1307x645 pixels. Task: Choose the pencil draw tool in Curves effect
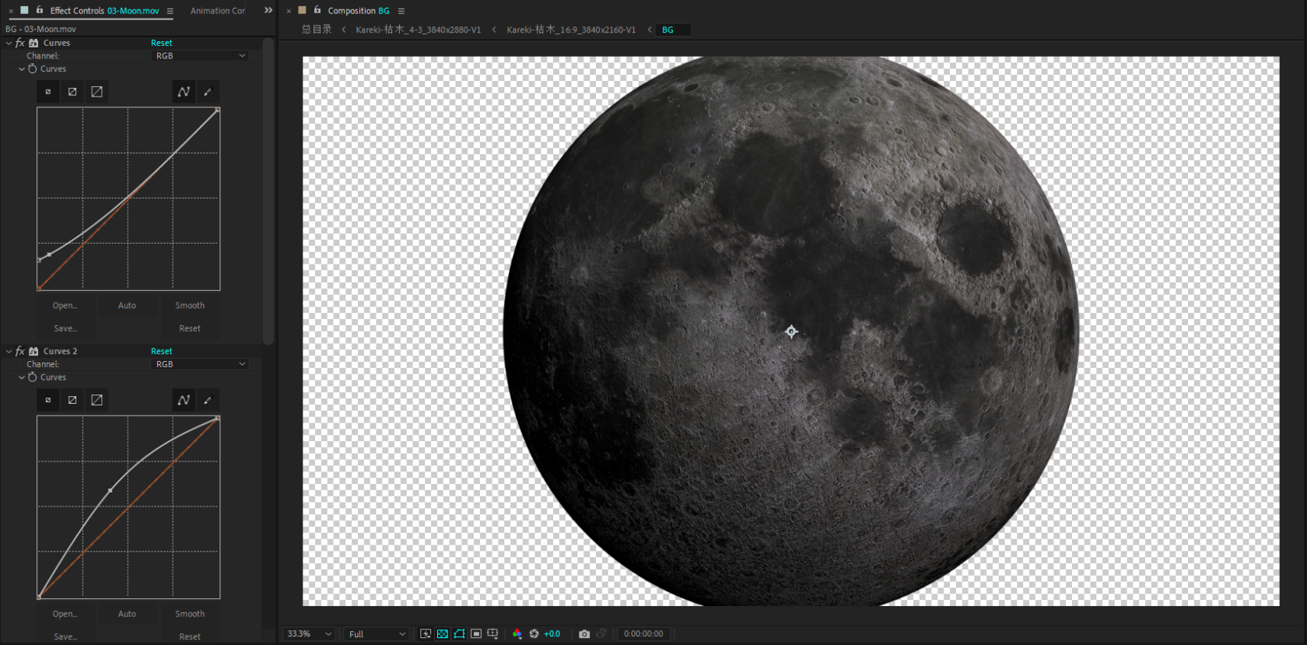[x=208, y=92]
